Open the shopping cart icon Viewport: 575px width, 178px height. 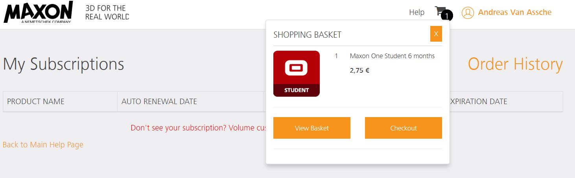coord(440,11)
